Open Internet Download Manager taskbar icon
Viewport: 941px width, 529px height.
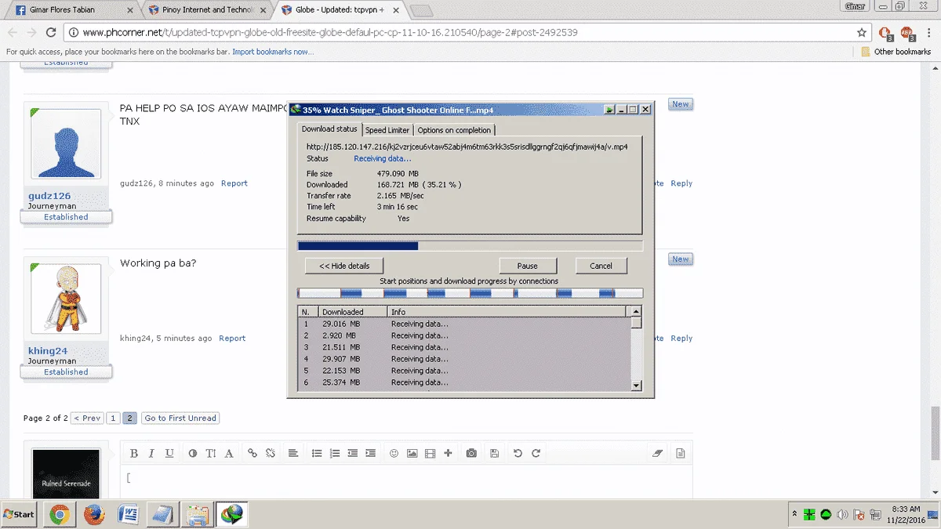[232, 515]
